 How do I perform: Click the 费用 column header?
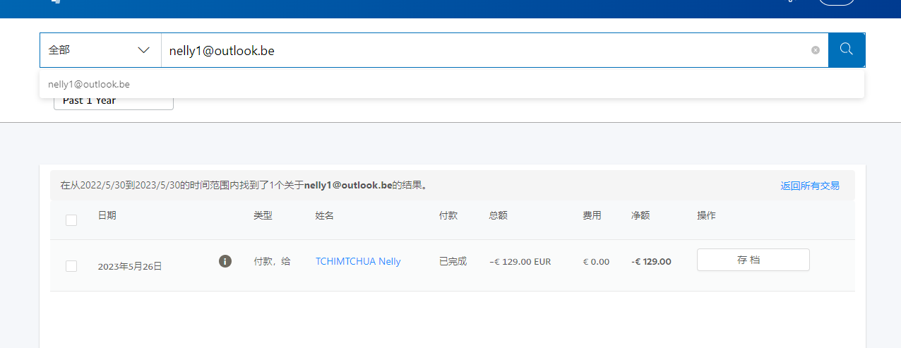pos(592,215)
